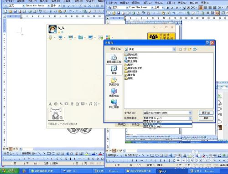This screenshot has width=228, height=174.
Task: Open the views menu in Save As dialog
Action: tap(195, 49)
